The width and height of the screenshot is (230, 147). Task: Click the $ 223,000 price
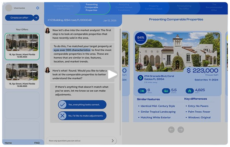(x=202, y=71)
